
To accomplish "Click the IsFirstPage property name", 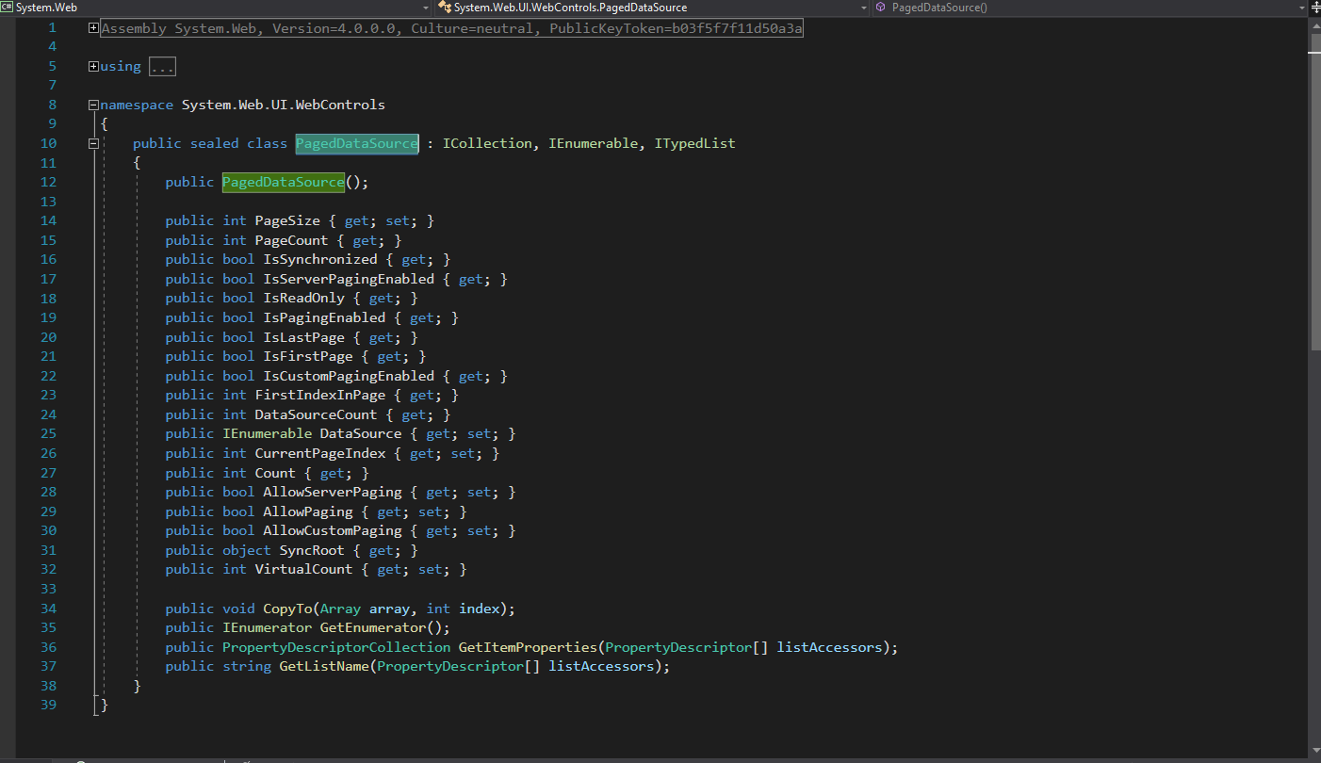I will (308, 356).
